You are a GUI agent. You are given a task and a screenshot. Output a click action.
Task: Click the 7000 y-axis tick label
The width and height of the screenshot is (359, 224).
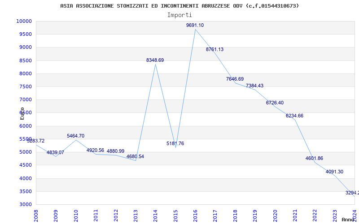[25, 99]
